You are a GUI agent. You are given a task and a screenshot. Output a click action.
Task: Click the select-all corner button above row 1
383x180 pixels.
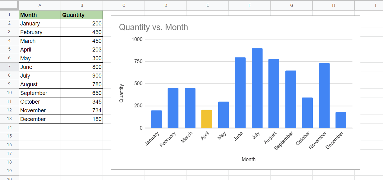(x=9, y=5)
